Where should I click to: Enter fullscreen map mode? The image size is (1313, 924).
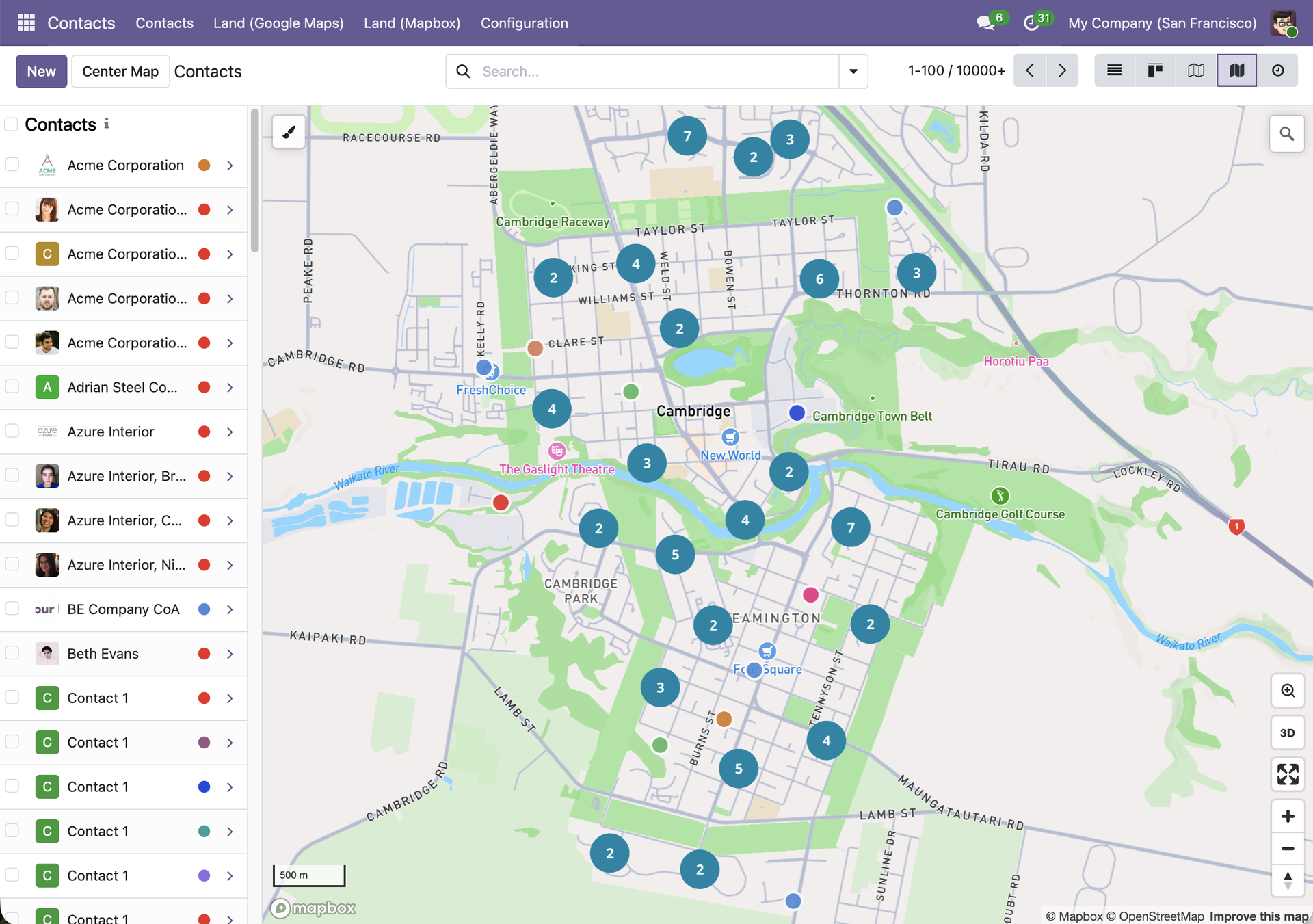(1288, 774)
